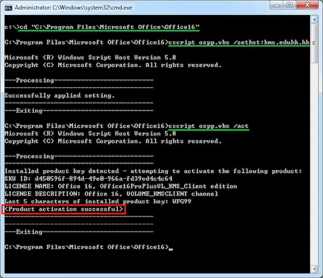The height and width of the screenshot is (278, 323).
Task: Click the 'cscript ospp.vbs /act' command
Action: coord(208,126)
